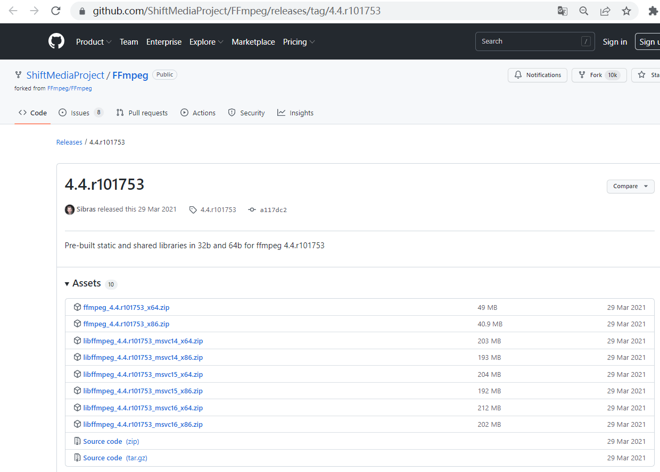
Task: Download ffmpeg_4.4.r101753_x64.zip
Action: click(x=126, y=307)
